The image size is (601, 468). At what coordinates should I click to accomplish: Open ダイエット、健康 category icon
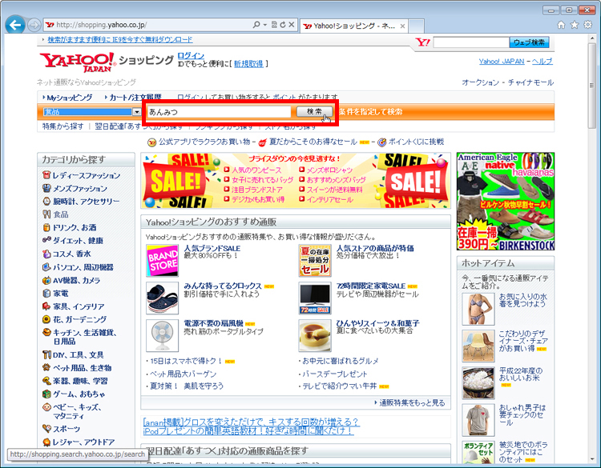46,240
